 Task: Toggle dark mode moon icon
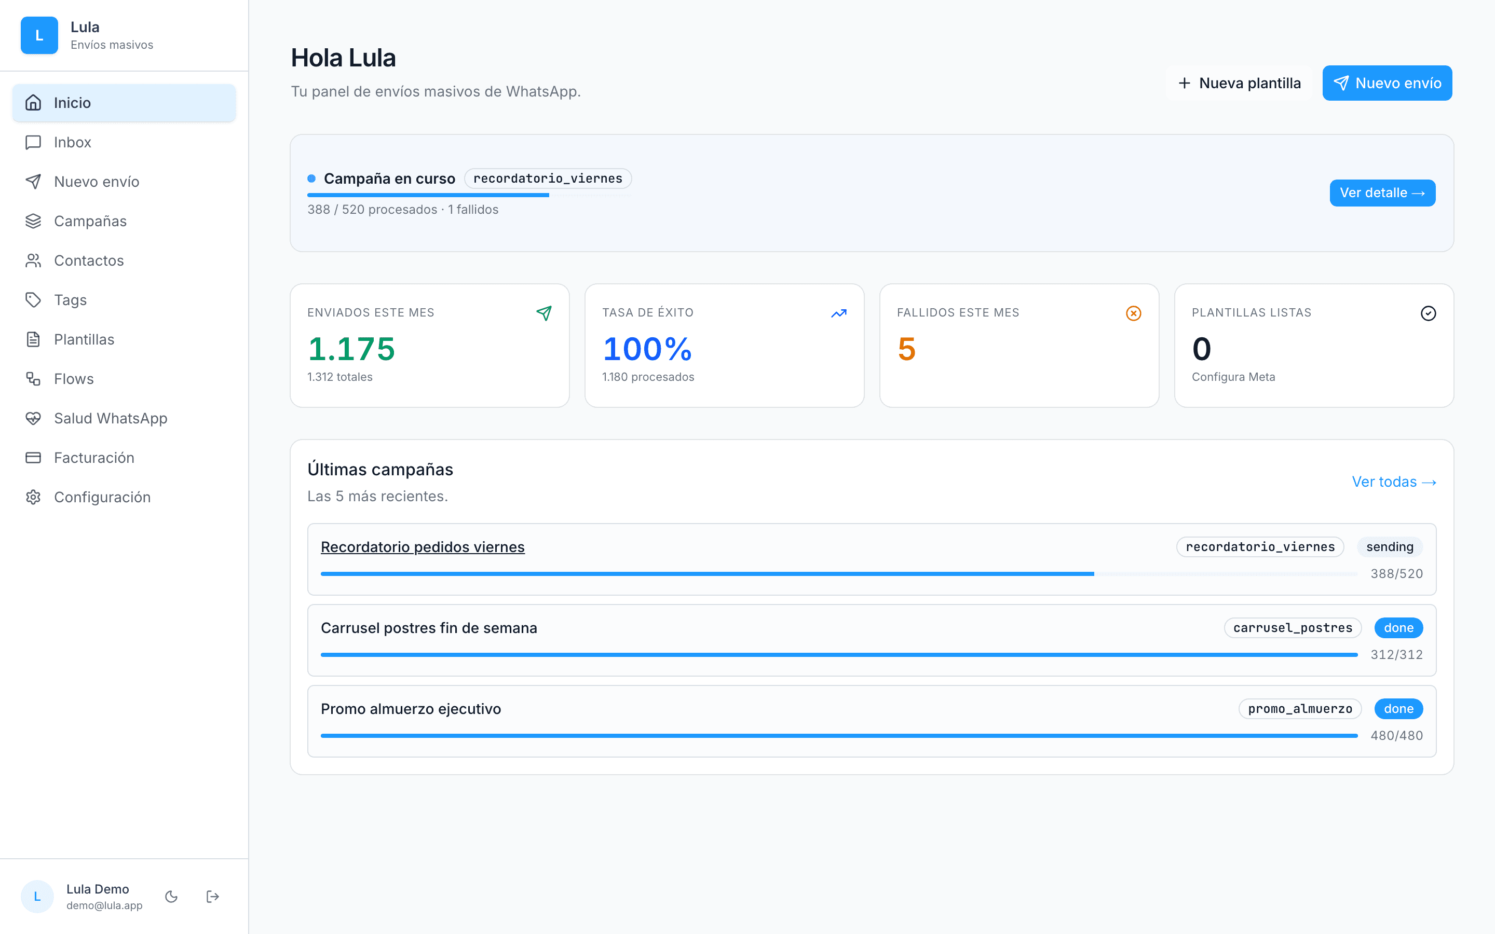[x=171, y=896]
